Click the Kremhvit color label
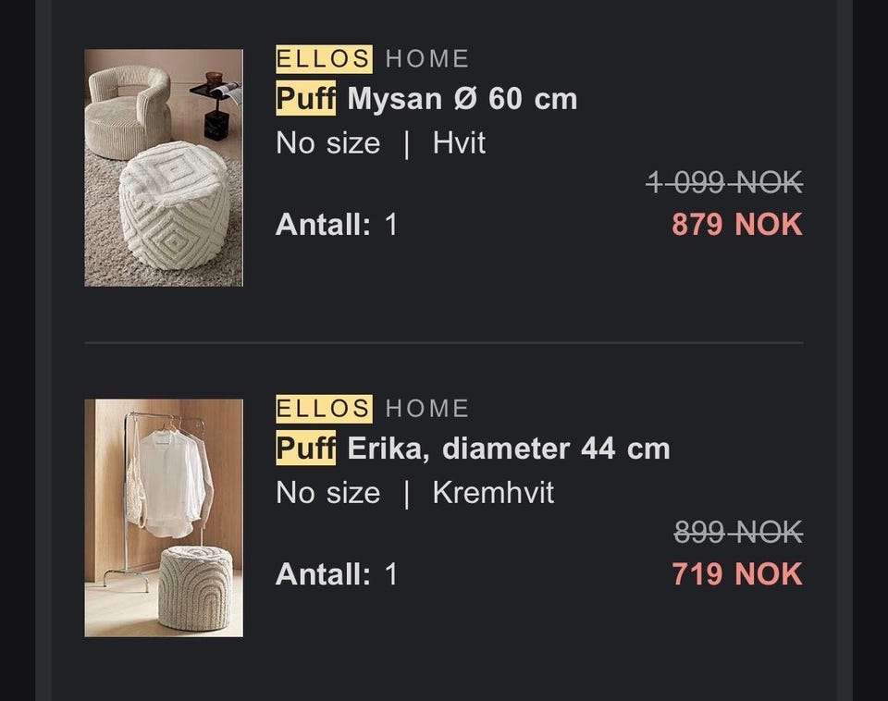The height and width of the screenshot is (701, 888). click(493, 493)
